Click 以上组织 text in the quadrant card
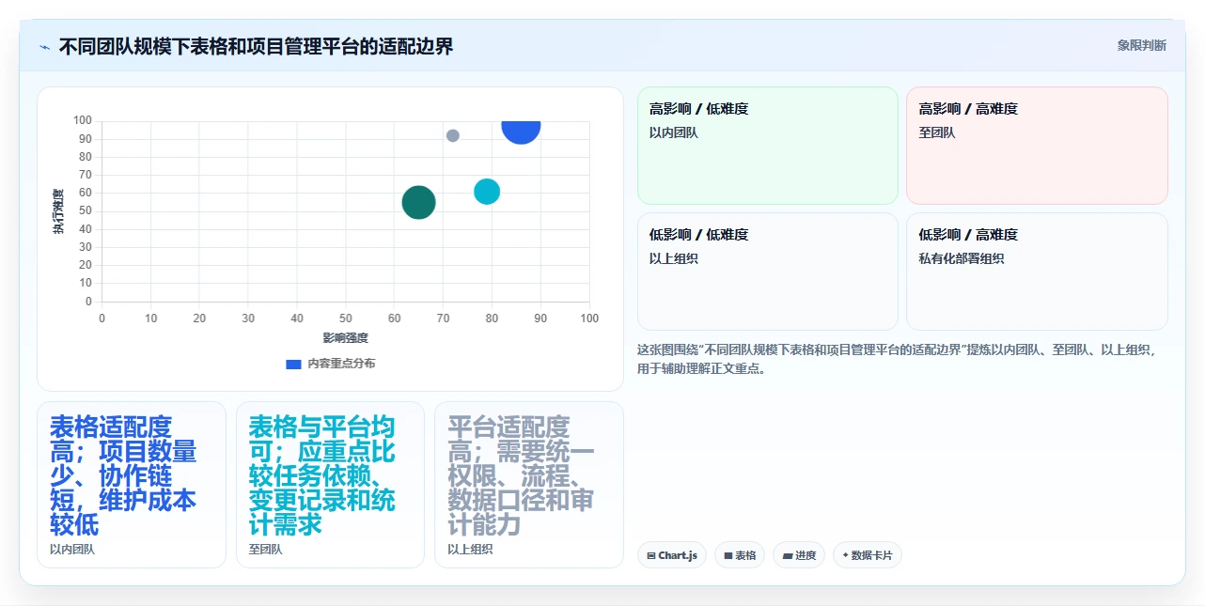 (674, 258)
